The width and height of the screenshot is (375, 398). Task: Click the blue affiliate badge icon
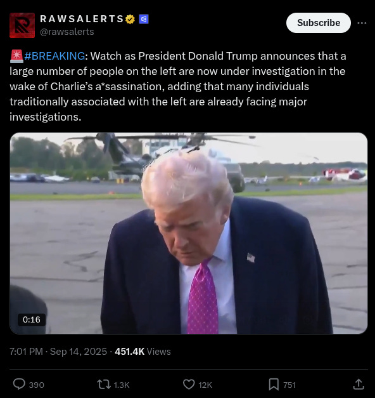coord(144,19)
